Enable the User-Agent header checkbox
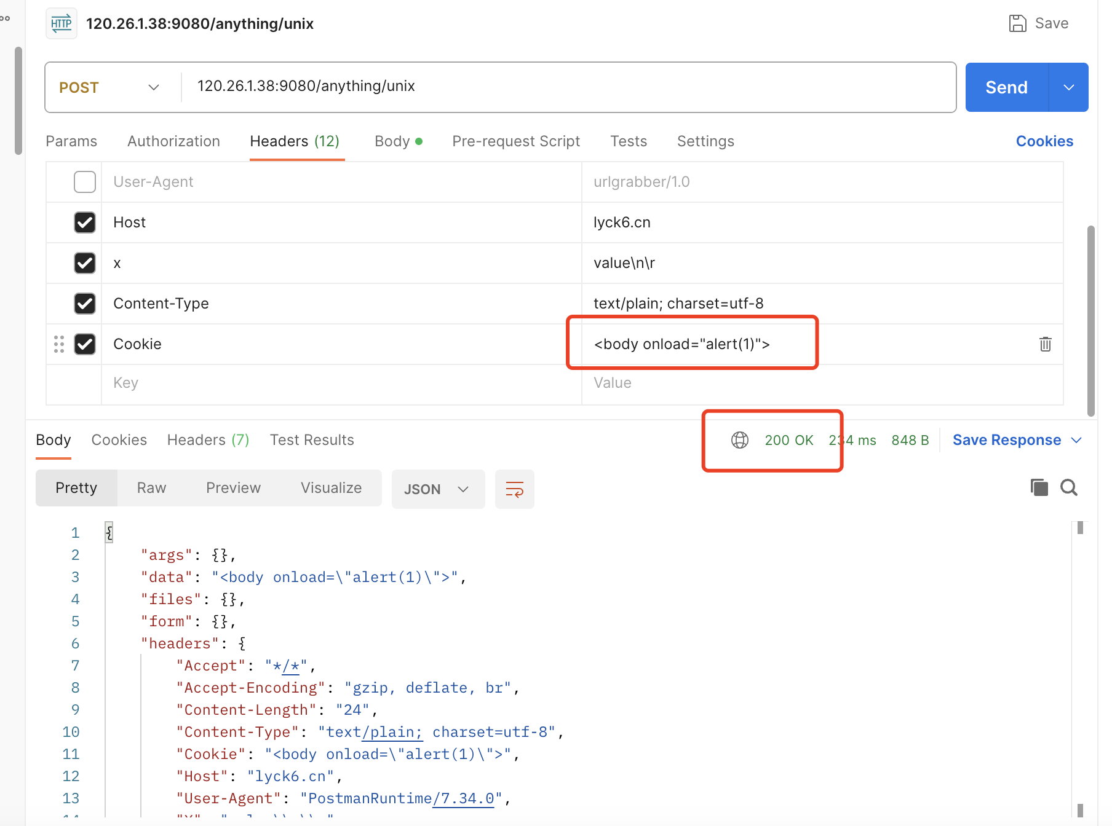The width and height of the screenshot is (1112, 826). (84, 181)
